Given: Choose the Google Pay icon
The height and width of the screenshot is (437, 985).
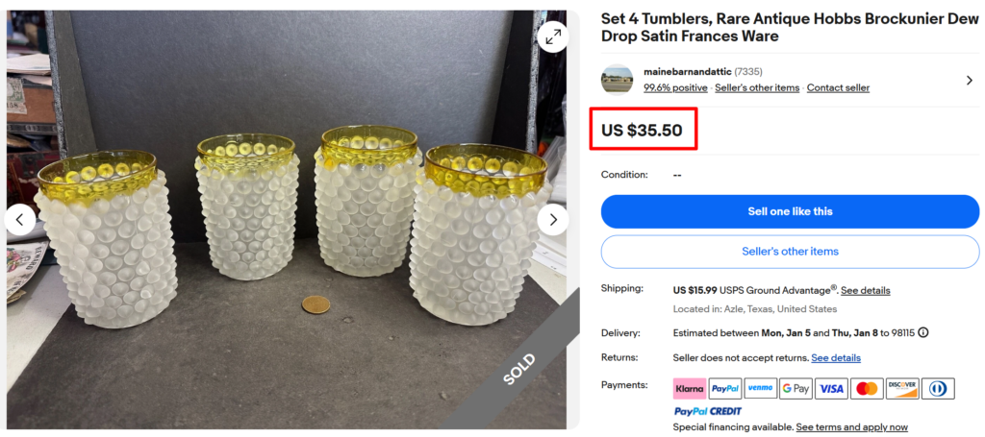Looking at the screenshot, I should click(x=796, y=389).
